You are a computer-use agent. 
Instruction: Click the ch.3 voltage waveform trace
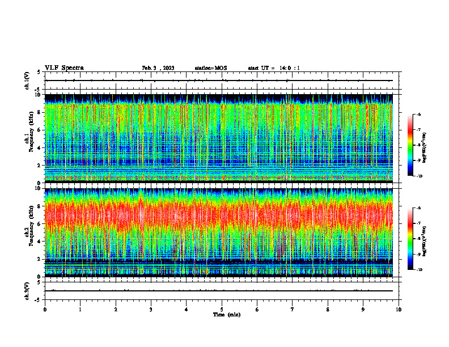tap(218, 291)
